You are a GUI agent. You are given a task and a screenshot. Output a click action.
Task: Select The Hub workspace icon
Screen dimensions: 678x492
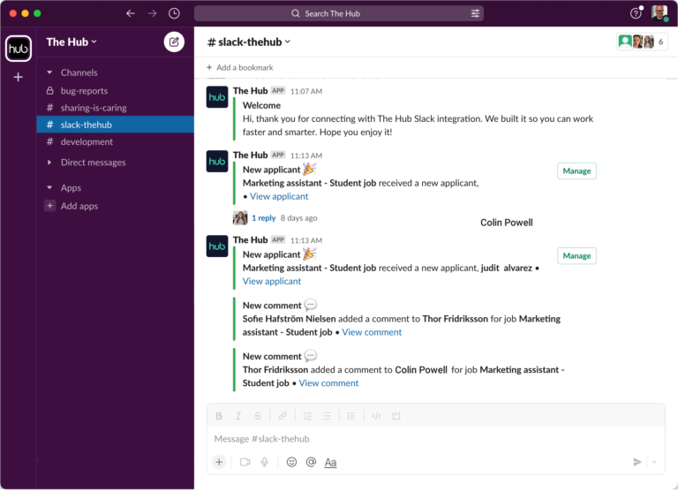point(19,49)
